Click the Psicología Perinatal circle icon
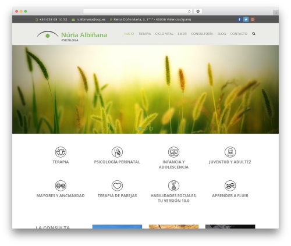Image resolution: width=291 pixels, height=246 pixels. [117, 152]
